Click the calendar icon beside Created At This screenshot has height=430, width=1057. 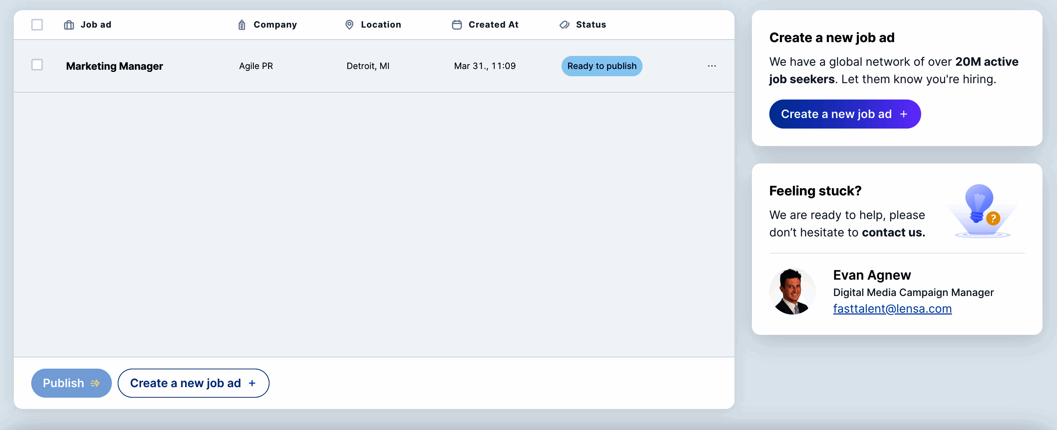(457, 25)
